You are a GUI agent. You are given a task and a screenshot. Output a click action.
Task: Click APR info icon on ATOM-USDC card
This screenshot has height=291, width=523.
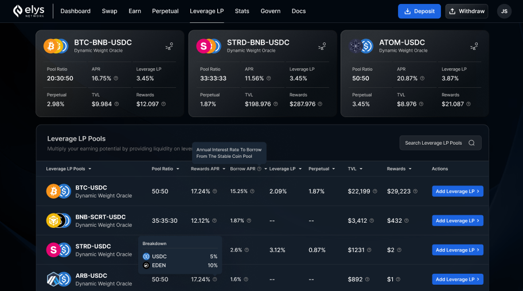pos(422,78)
